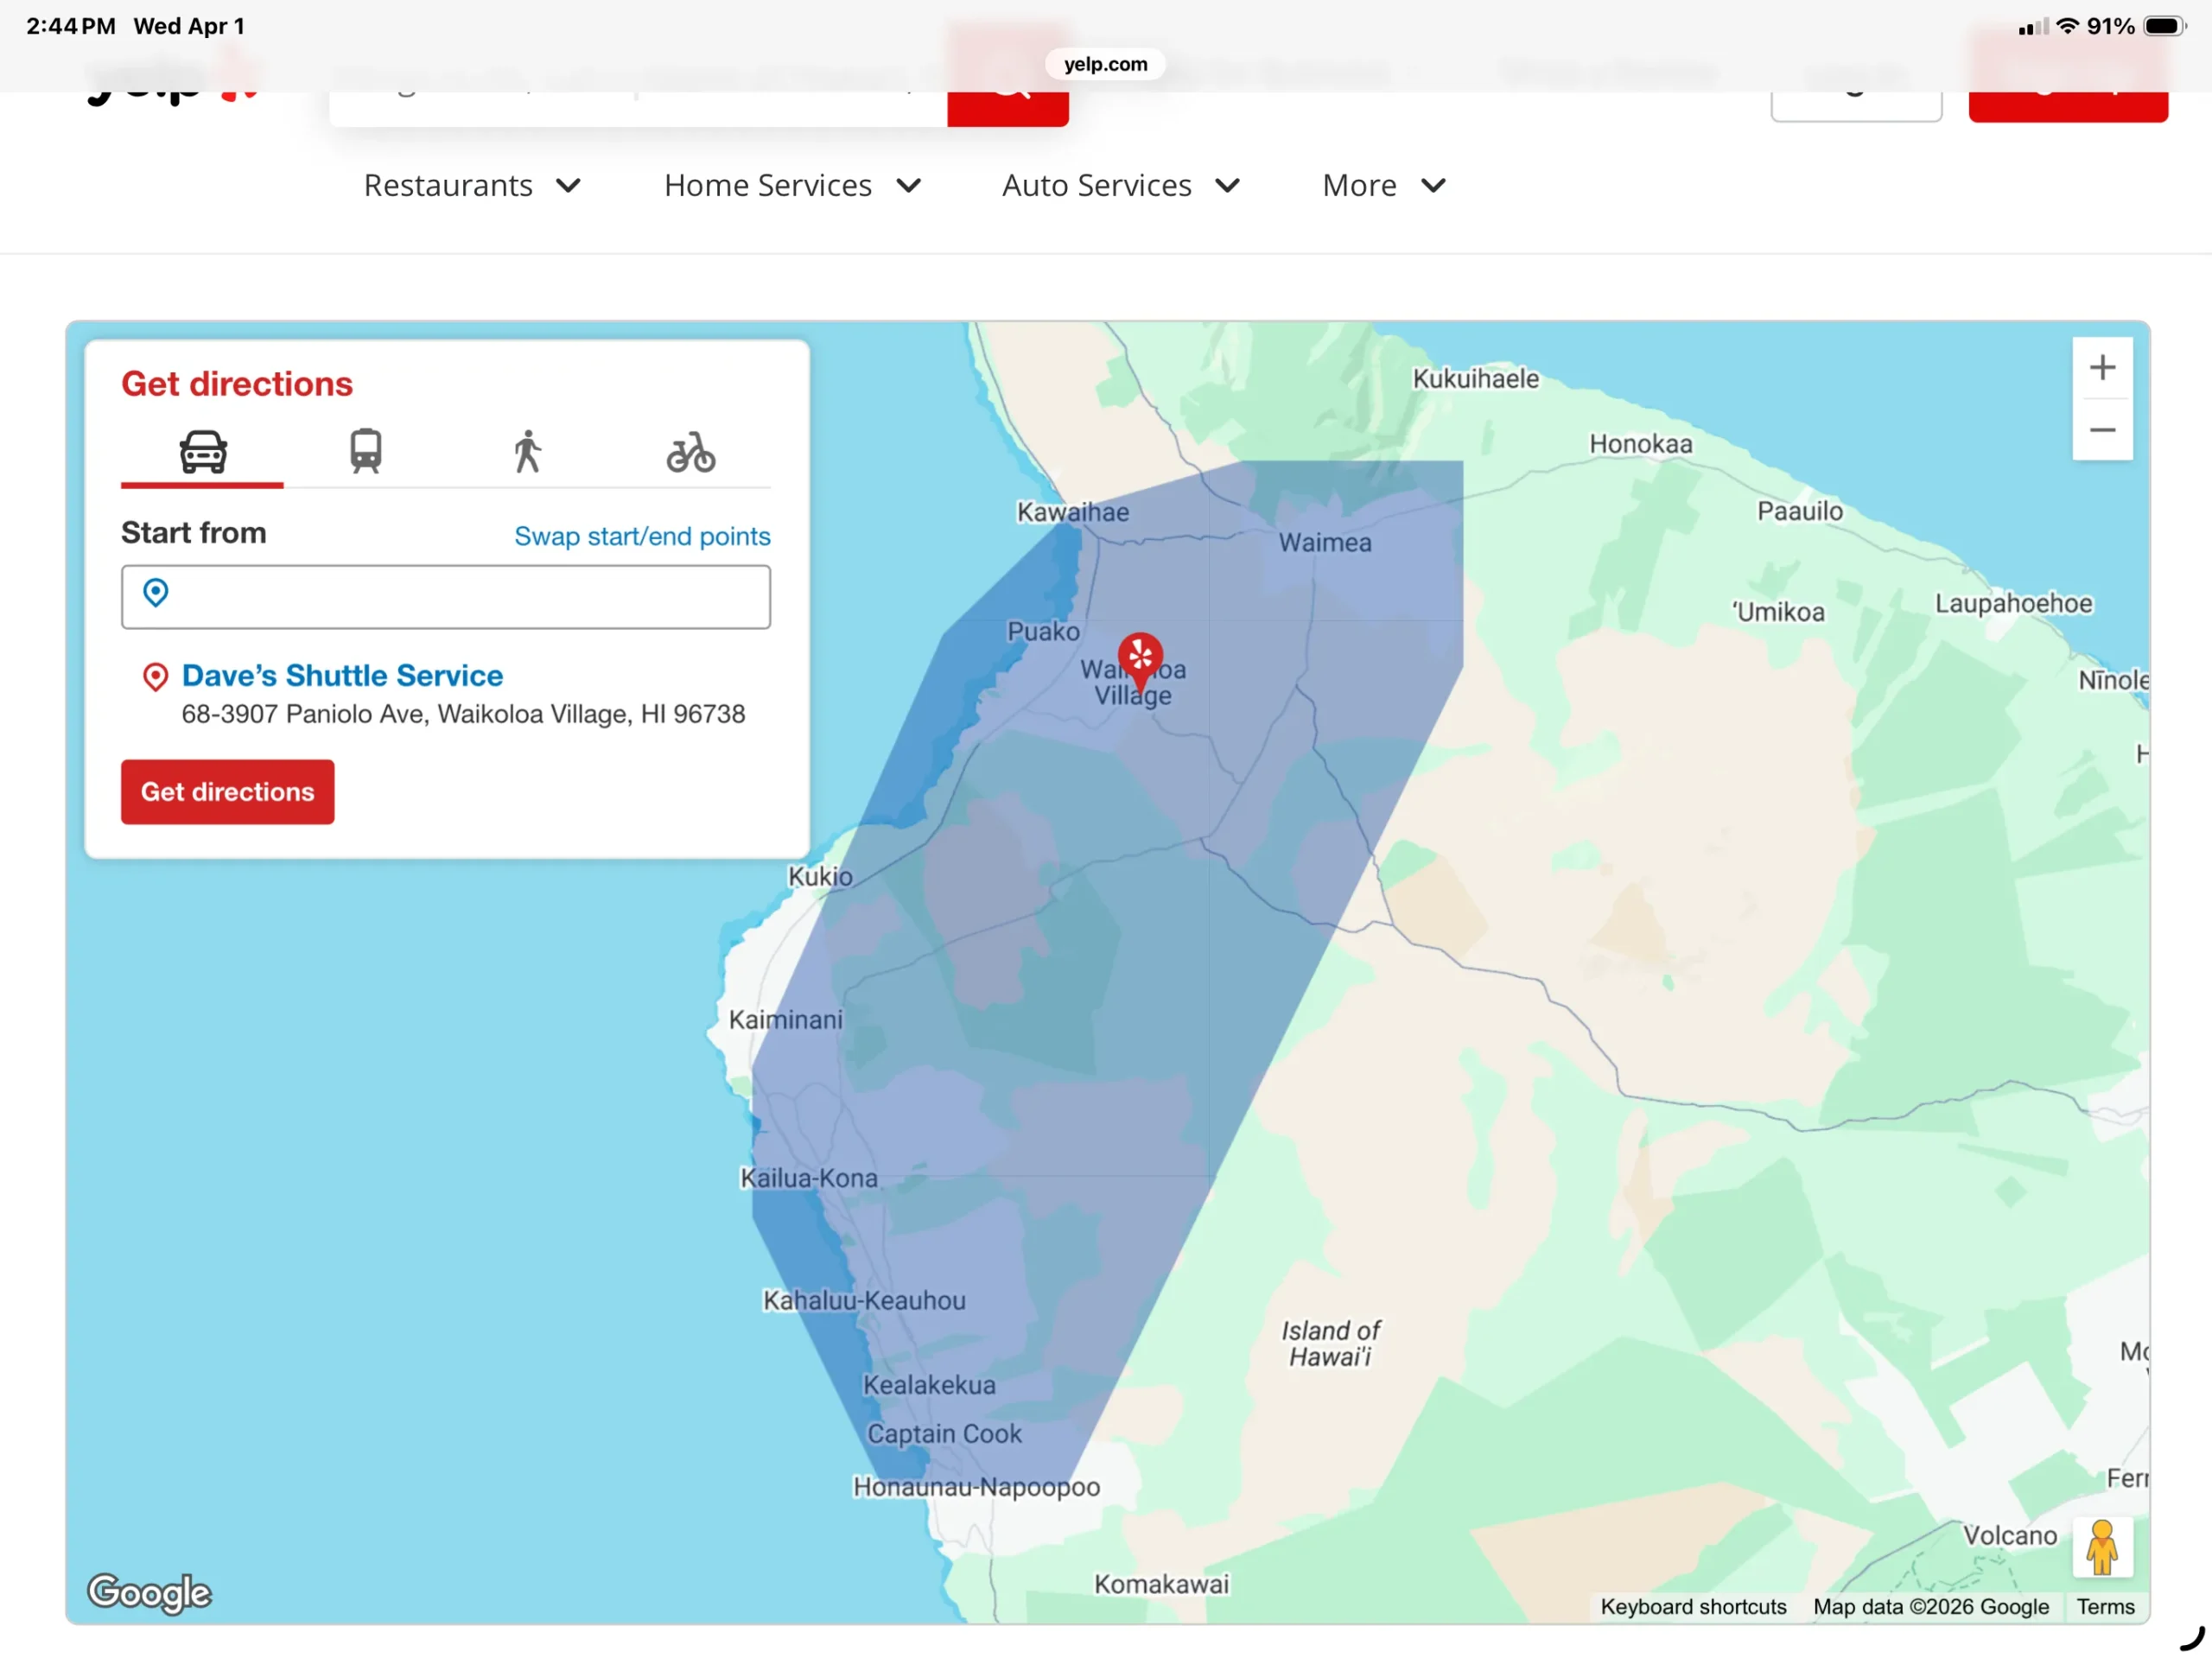Open the Dave's Shuttle Service link
The height and width of the screenshot is (1658, 2212).
pyautogui.click(x=342, y=676)
